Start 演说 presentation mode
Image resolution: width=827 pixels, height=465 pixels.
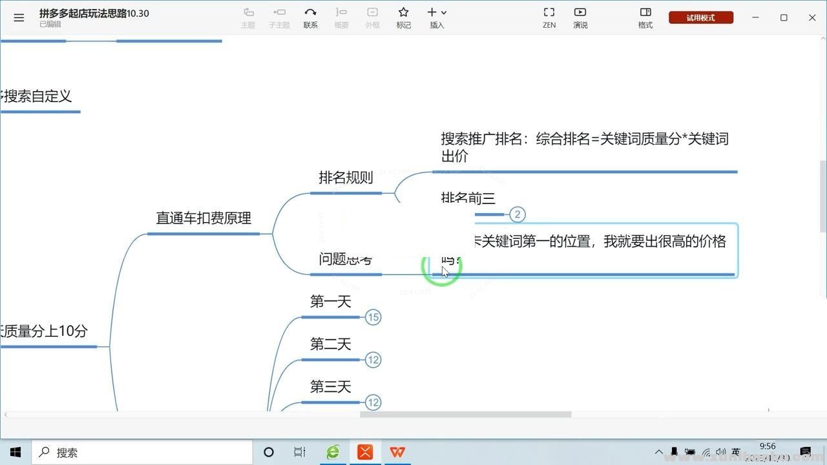click(x=580, y=17)
